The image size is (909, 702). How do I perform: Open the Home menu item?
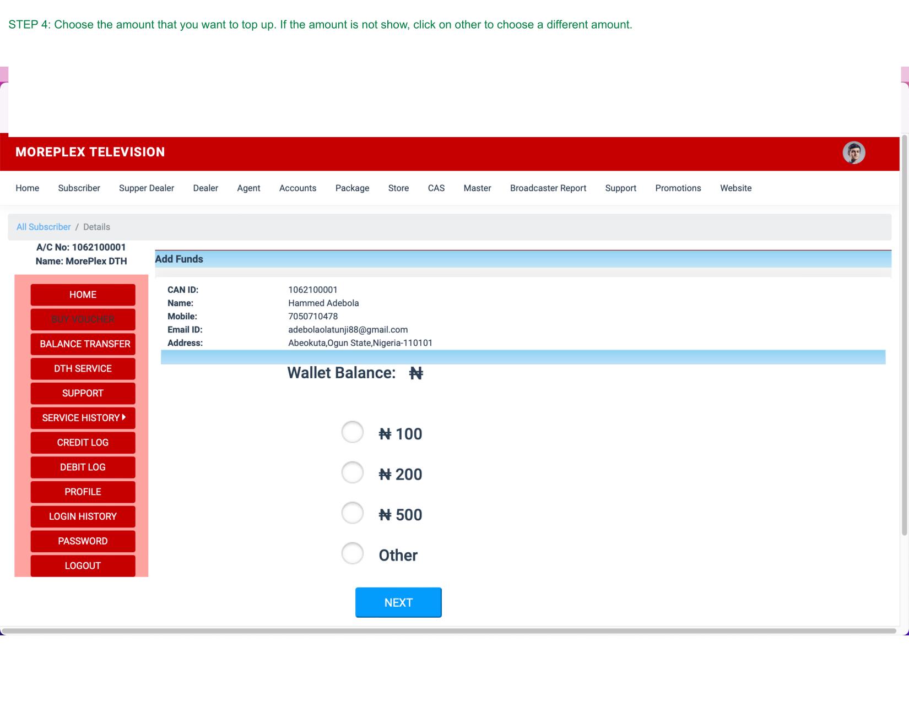28,188
